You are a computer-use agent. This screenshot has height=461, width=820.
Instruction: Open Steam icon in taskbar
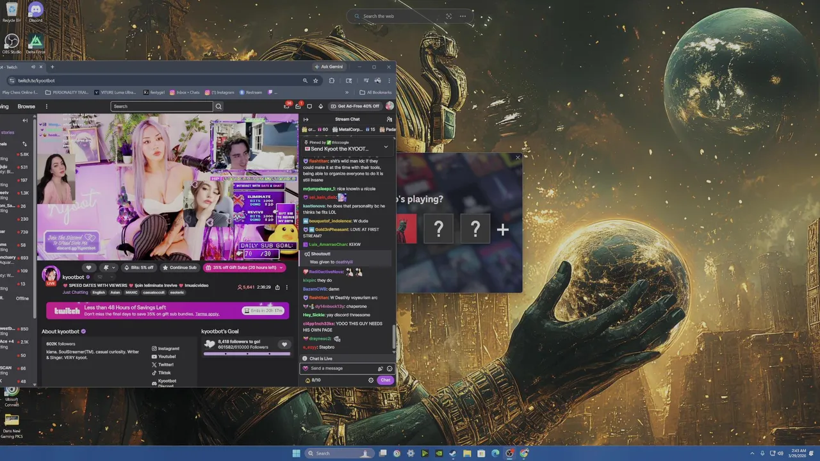click(x=453, y=453)
